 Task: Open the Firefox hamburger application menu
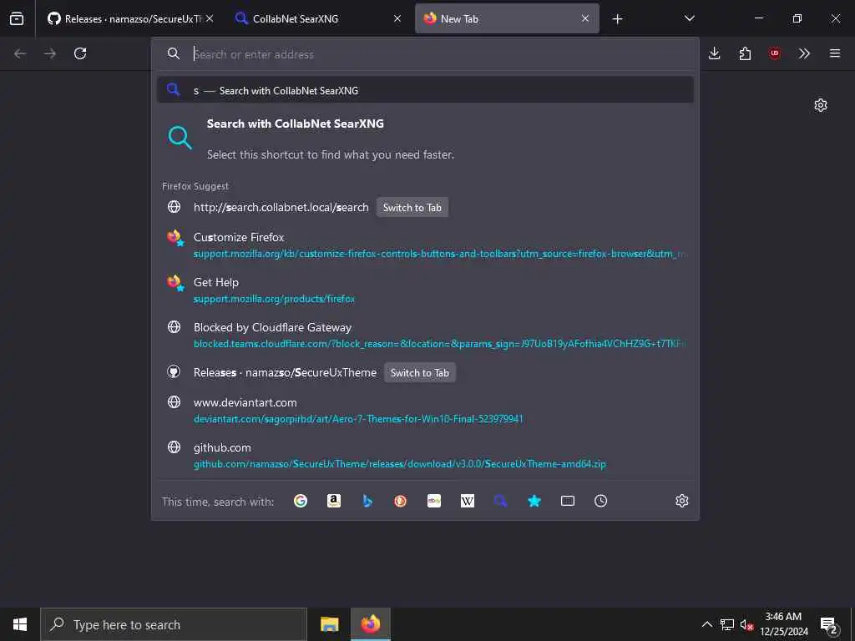point(835,53)
